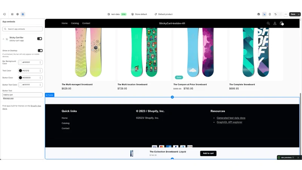The width and height of the screenshot is (302, 170).
Task: Open Text Color picker field
Action: click(x=30, y=71)
